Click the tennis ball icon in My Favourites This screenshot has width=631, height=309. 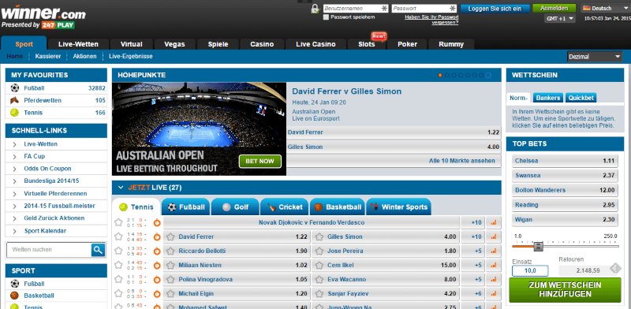click(14, 113)
